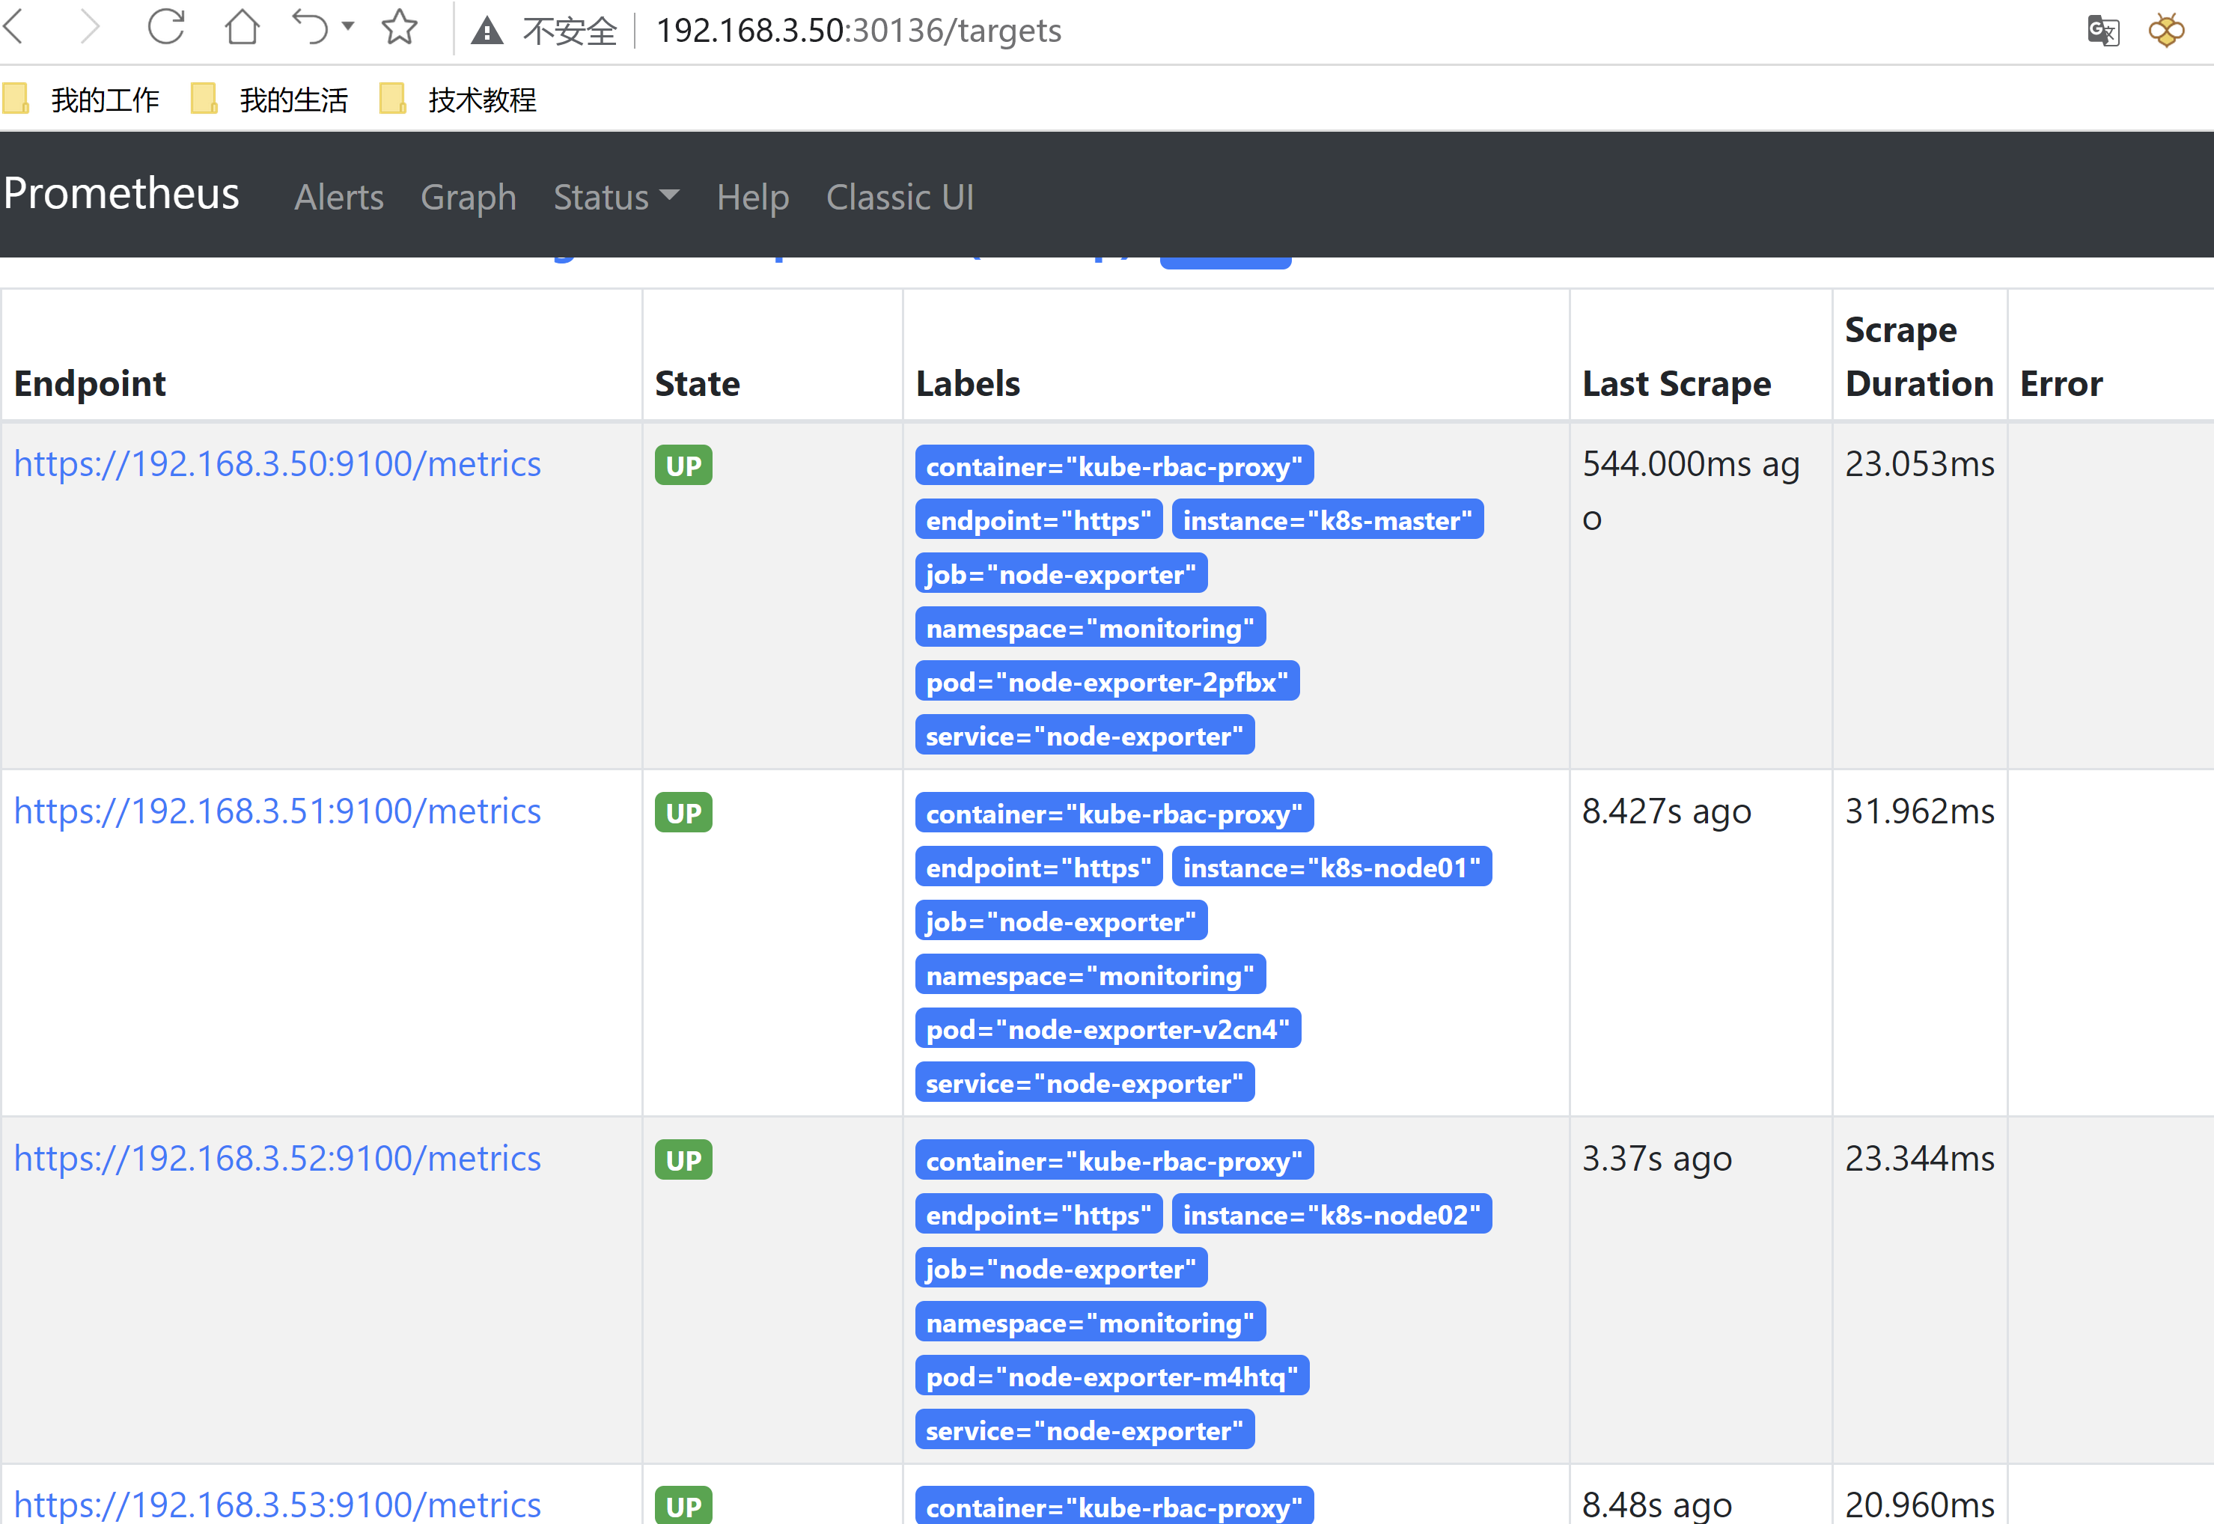Open the Alerts page

pos(339,198)
